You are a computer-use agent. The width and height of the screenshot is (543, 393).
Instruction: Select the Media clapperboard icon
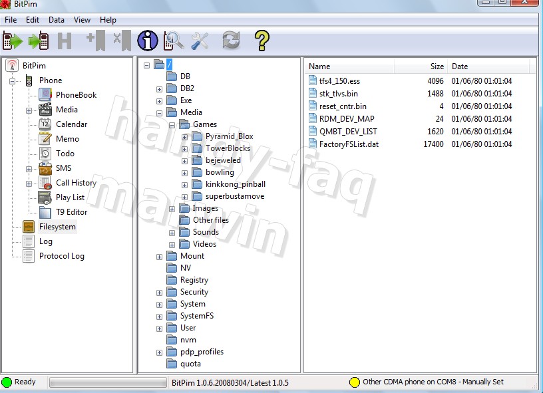tap(45, 109)
